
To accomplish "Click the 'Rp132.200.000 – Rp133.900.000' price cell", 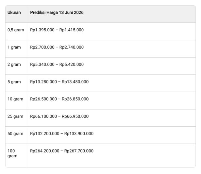I will 112,135.
